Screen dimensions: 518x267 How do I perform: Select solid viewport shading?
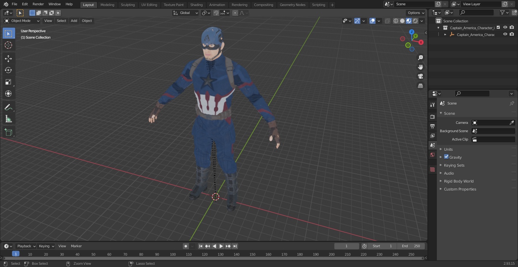[x=402, y=21]
